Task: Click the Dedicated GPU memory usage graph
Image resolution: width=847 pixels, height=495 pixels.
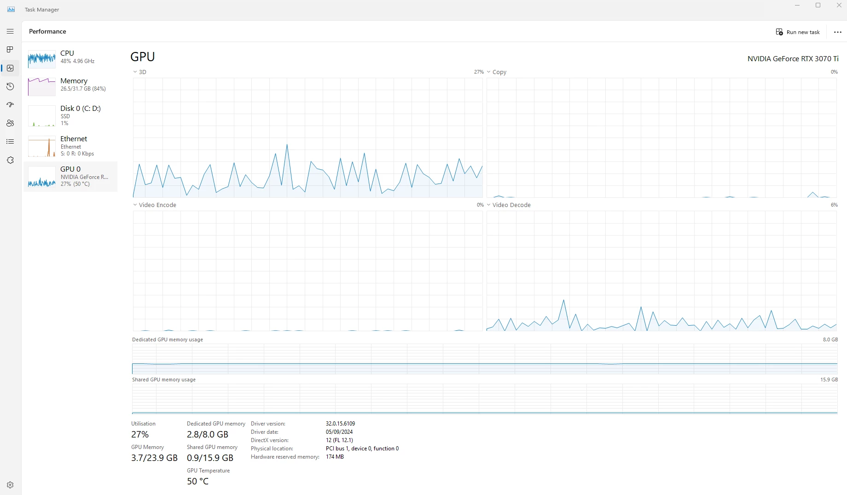Action: point(485,359)
